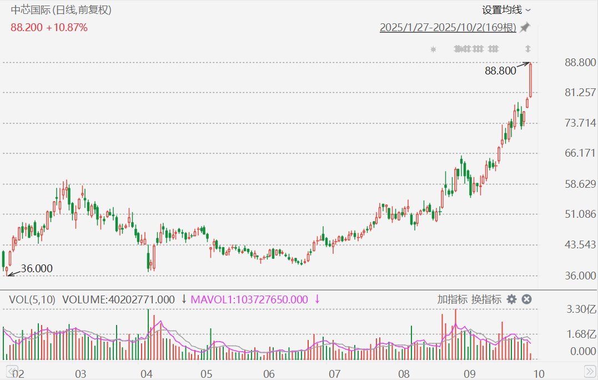Close the VOL indicator panel
Screen dimensions: 598x380
[x=527, y=299]
